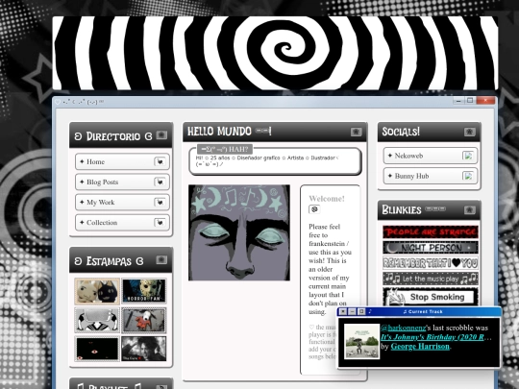This screenshot has height=389, width=519.
Task: Click the HAH? speech bubble label
Action: point(225,149)
